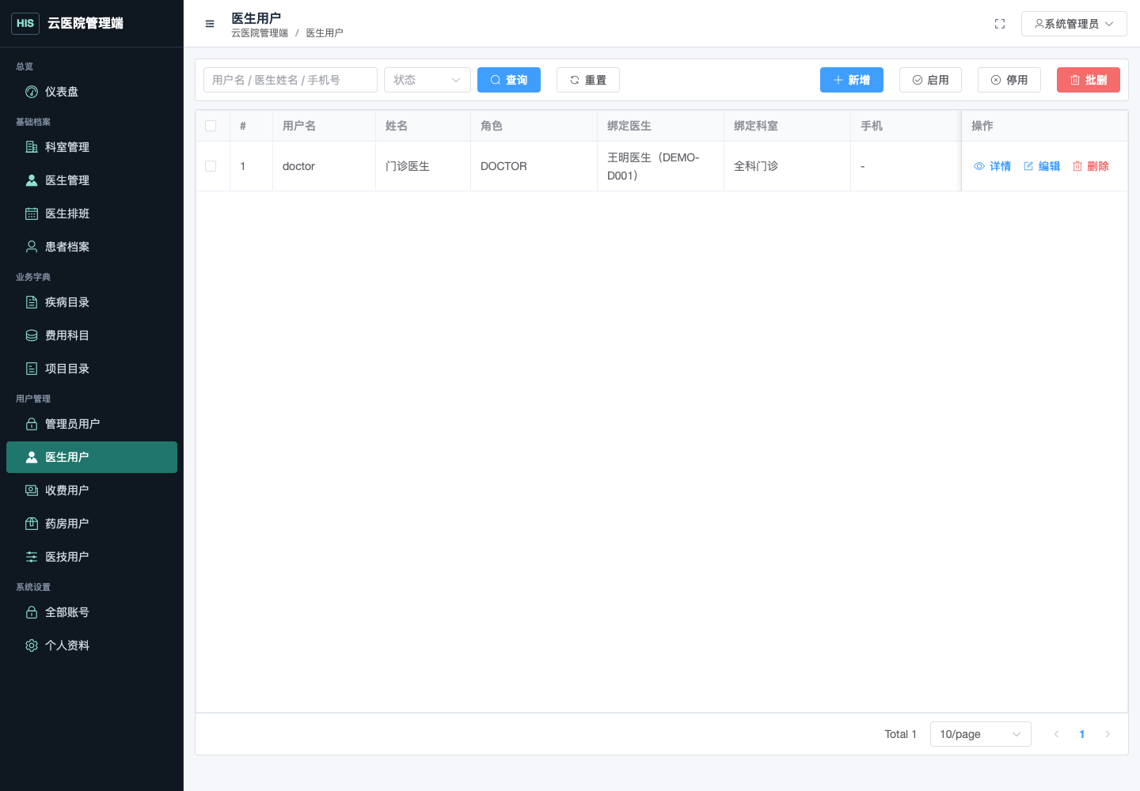Click the 疾病目录 document icon

pos(32,302)
